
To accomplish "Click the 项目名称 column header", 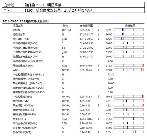I will [18, 26].
